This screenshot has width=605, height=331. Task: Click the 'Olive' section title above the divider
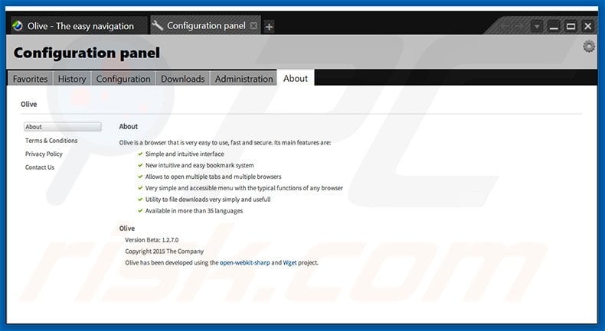(x=29, y=104)
